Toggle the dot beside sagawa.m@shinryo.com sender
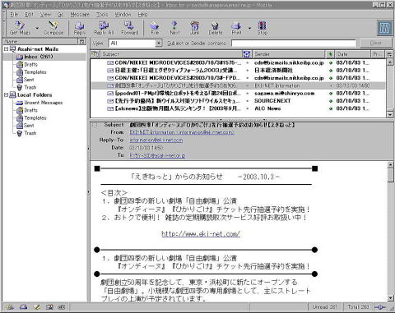The width and height of the screenshot is (395, 313). point(247,94)
